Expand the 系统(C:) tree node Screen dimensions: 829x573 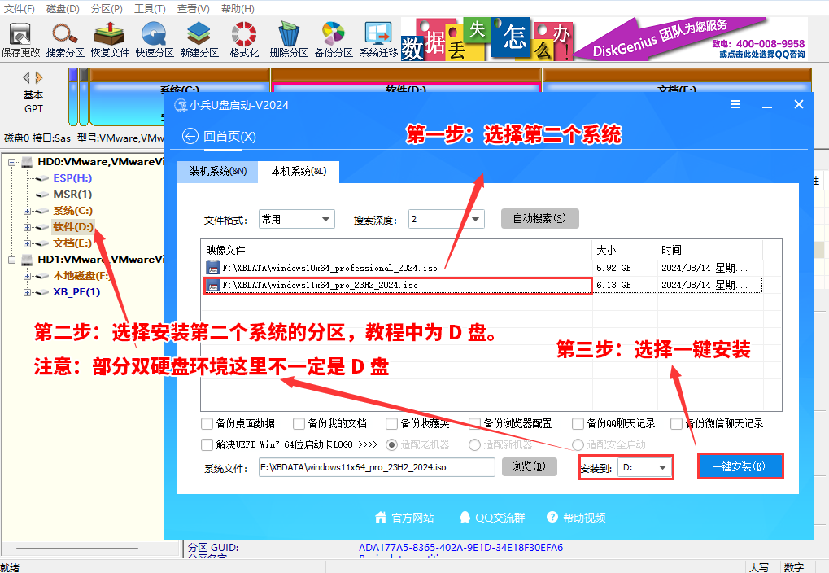point(27,211)
